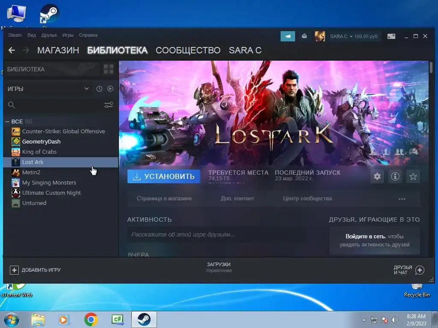Click the library search magnifier icon
Viewport: 438px width, 328px height.
click(12, 105)
